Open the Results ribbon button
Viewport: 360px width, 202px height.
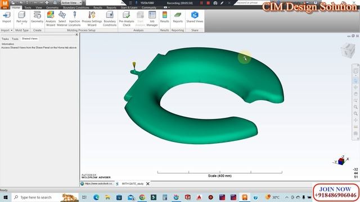(164, 17)
